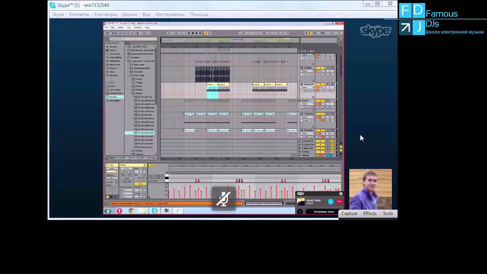Click the Windows Start orb

108,211
